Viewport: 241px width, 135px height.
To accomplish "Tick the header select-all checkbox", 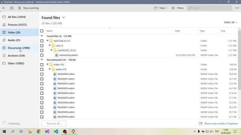I will coord(42,31).
